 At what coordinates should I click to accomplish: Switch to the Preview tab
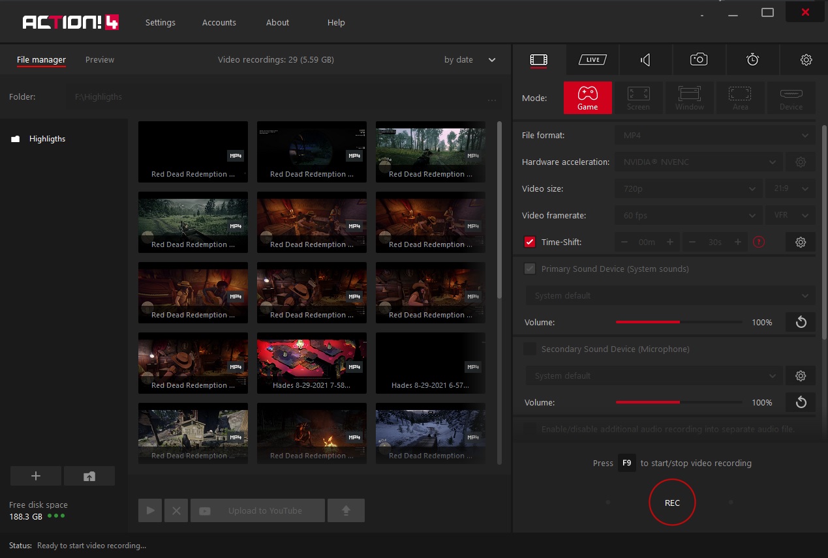coord(100,59)
